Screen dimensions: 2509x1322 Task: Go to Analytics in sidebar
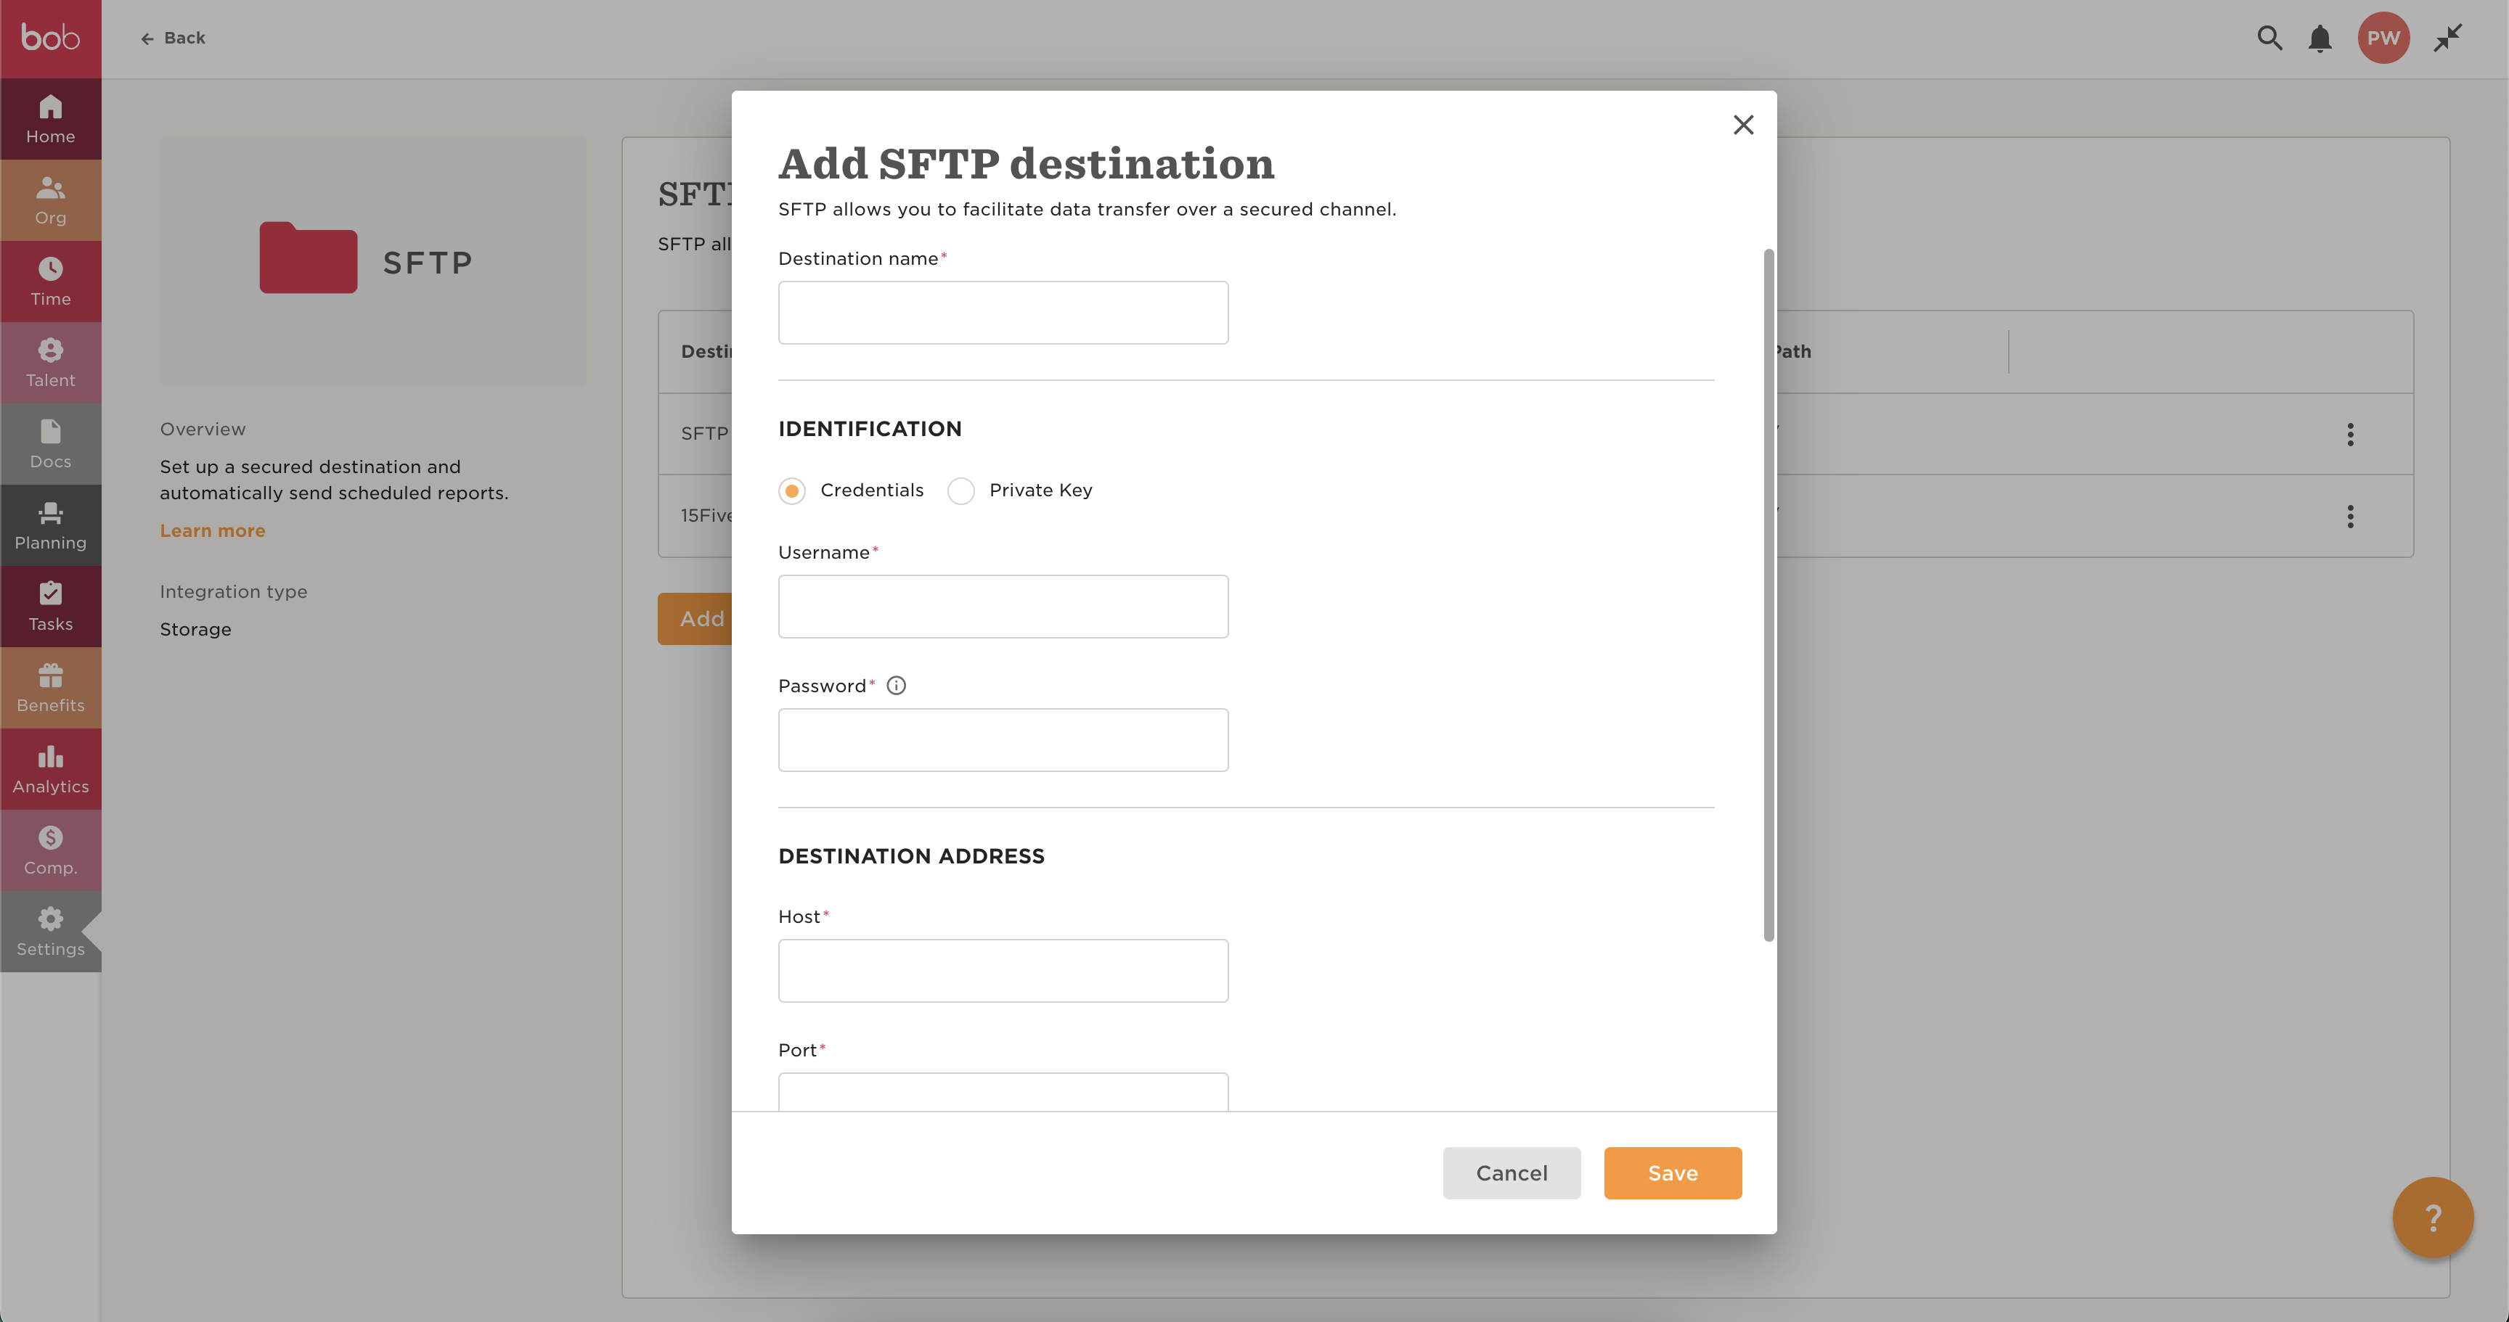click(x=51, y=769)
